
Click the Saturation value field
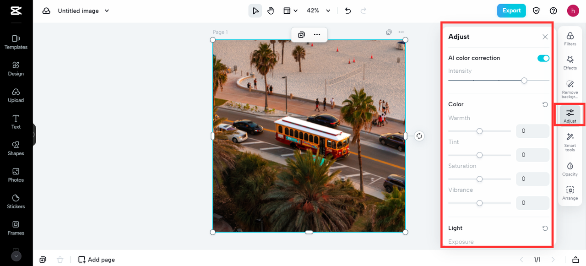(532, 179)
